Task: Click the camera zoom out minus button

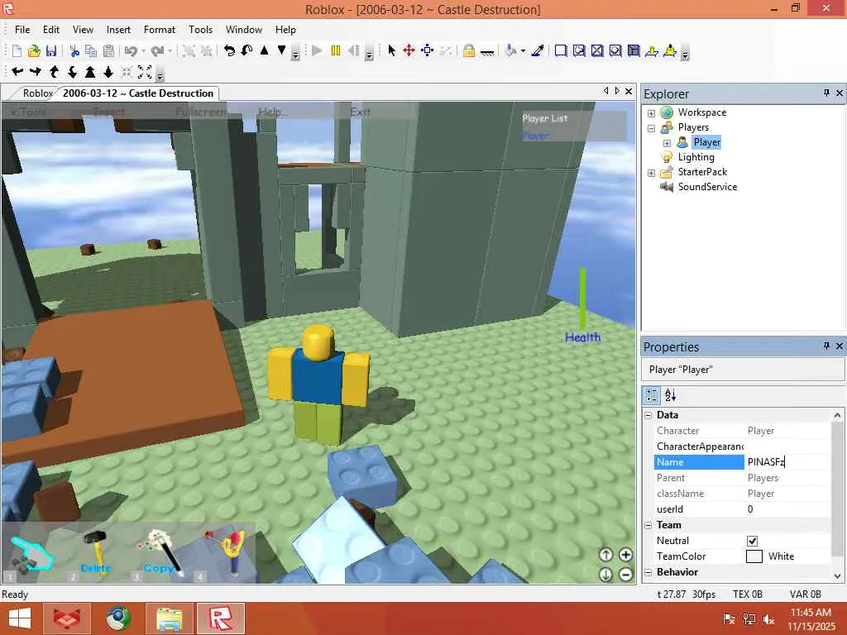Action: [x=625, y=575]
